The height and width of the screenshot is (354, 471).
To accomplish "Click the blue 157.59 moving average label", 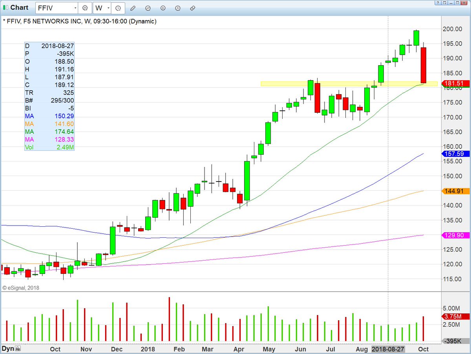I will [x=456, y=154].
